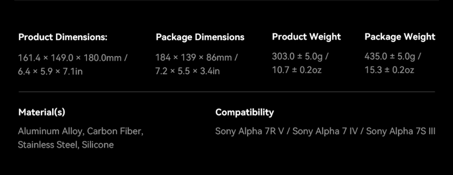Select the Aluminum Alloy, Carbon Fiber line
This screenshot has width=453, height=175.
pyautogui.click(x=80, y=131)
